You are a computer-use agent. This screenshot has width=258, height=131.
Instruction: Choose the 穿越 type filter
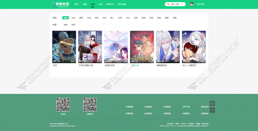pyautogui.click(x=143, y=18)
